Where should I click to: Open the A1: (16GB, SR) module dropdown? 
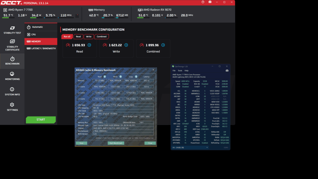[190, 148]
